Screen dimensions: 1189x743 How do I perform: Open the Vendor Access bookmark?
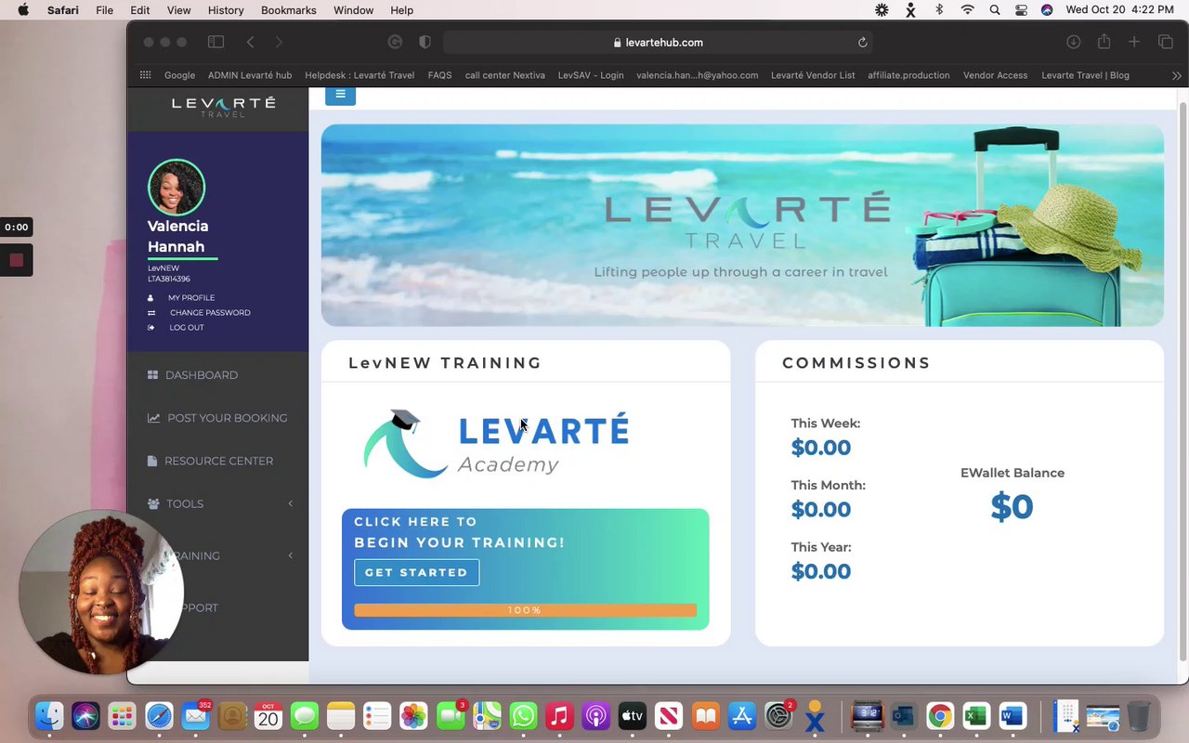pos(995,75)
